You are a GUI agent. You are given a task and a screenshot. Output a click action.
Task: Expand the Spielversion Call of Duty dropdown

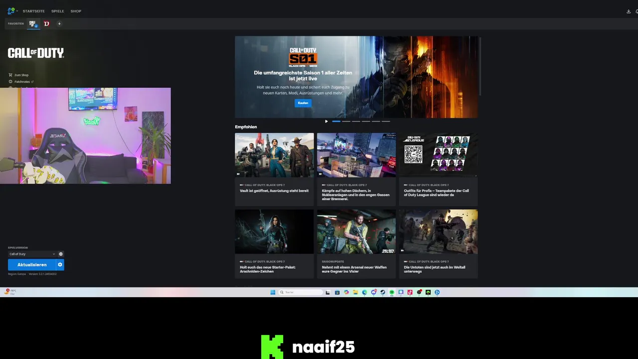click(x=32, y=254)
